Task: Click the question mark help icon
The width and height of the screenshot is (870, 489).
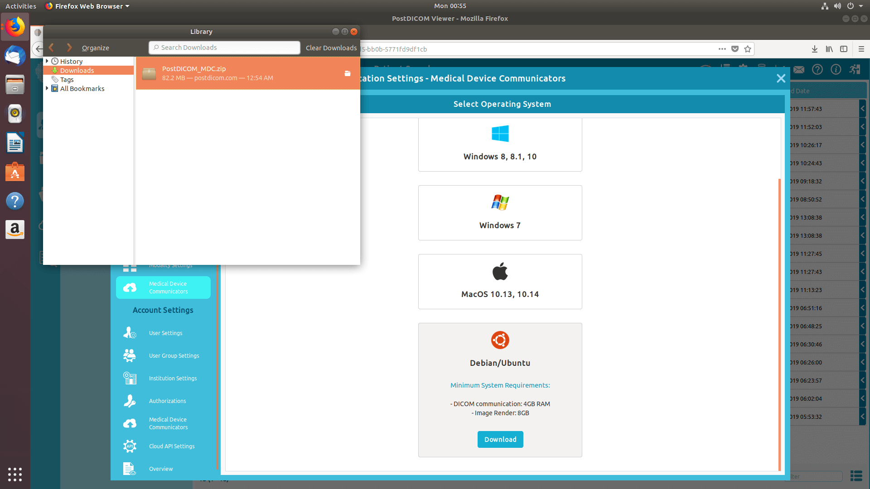Action: 817,69
